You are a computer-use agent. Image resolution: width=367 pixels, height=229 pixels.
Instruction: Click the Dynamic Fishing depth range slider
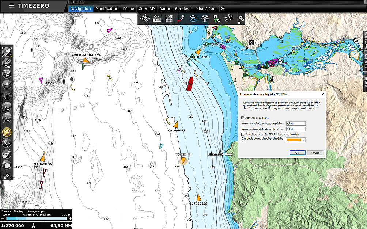pos(36,218)
